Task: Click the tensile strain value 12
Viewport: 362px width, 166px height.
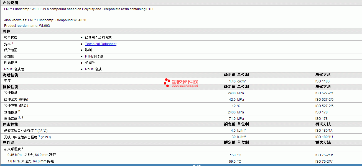Action: pyautogui.click(x=234, y=106)
